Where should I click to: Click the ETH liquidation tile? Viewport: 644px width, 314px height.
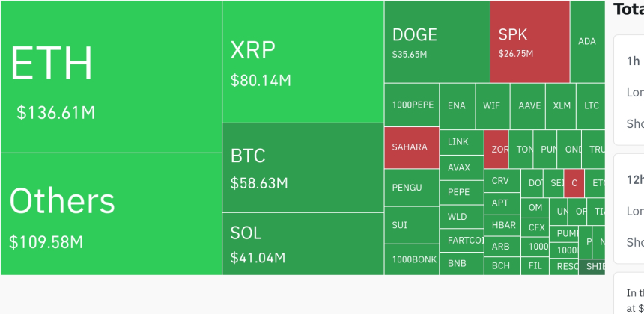111,77
